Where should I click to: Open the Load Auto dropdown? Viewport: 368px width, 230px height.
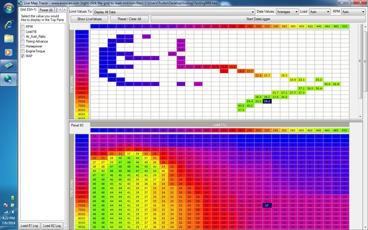(320, 12)
